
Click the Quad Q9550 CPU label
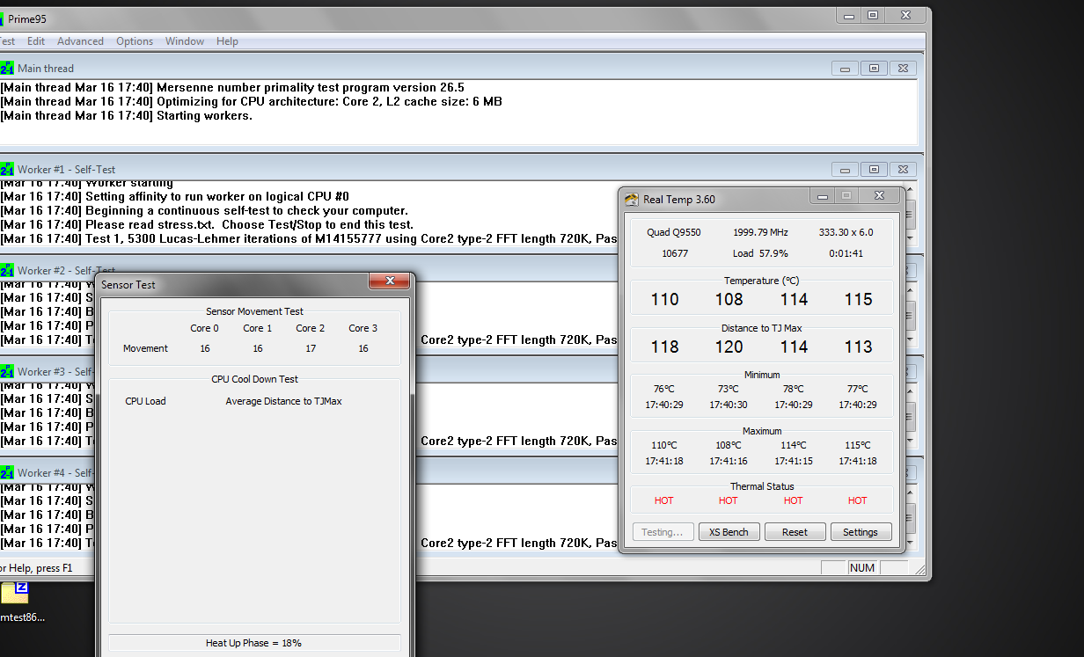[x=676, y=232]
